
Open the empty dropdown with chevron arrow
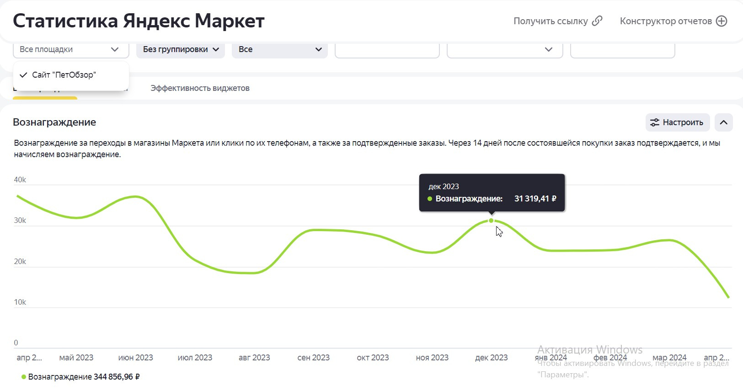click(x=505, y=49)
